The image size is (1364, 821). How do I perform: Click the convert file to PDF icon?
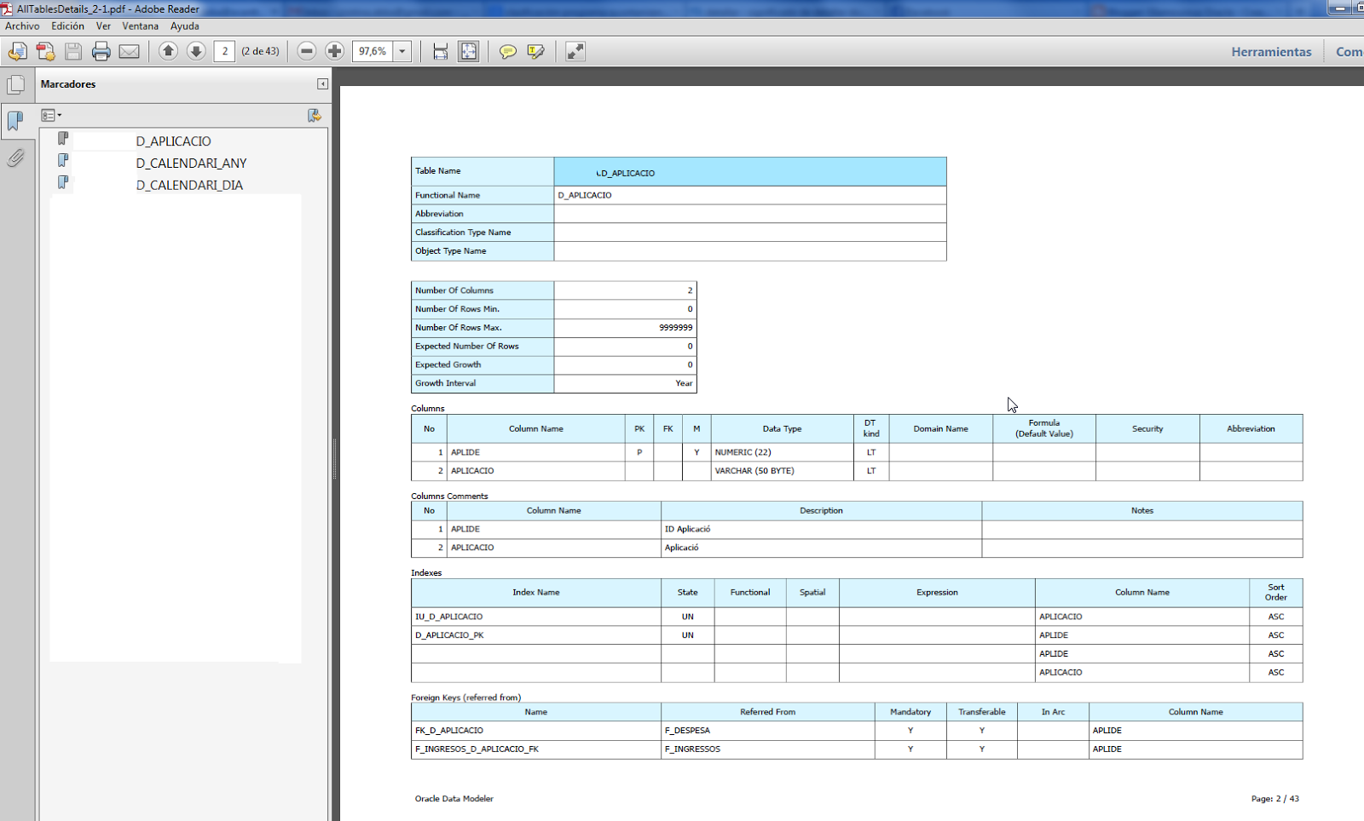[45, 52]
